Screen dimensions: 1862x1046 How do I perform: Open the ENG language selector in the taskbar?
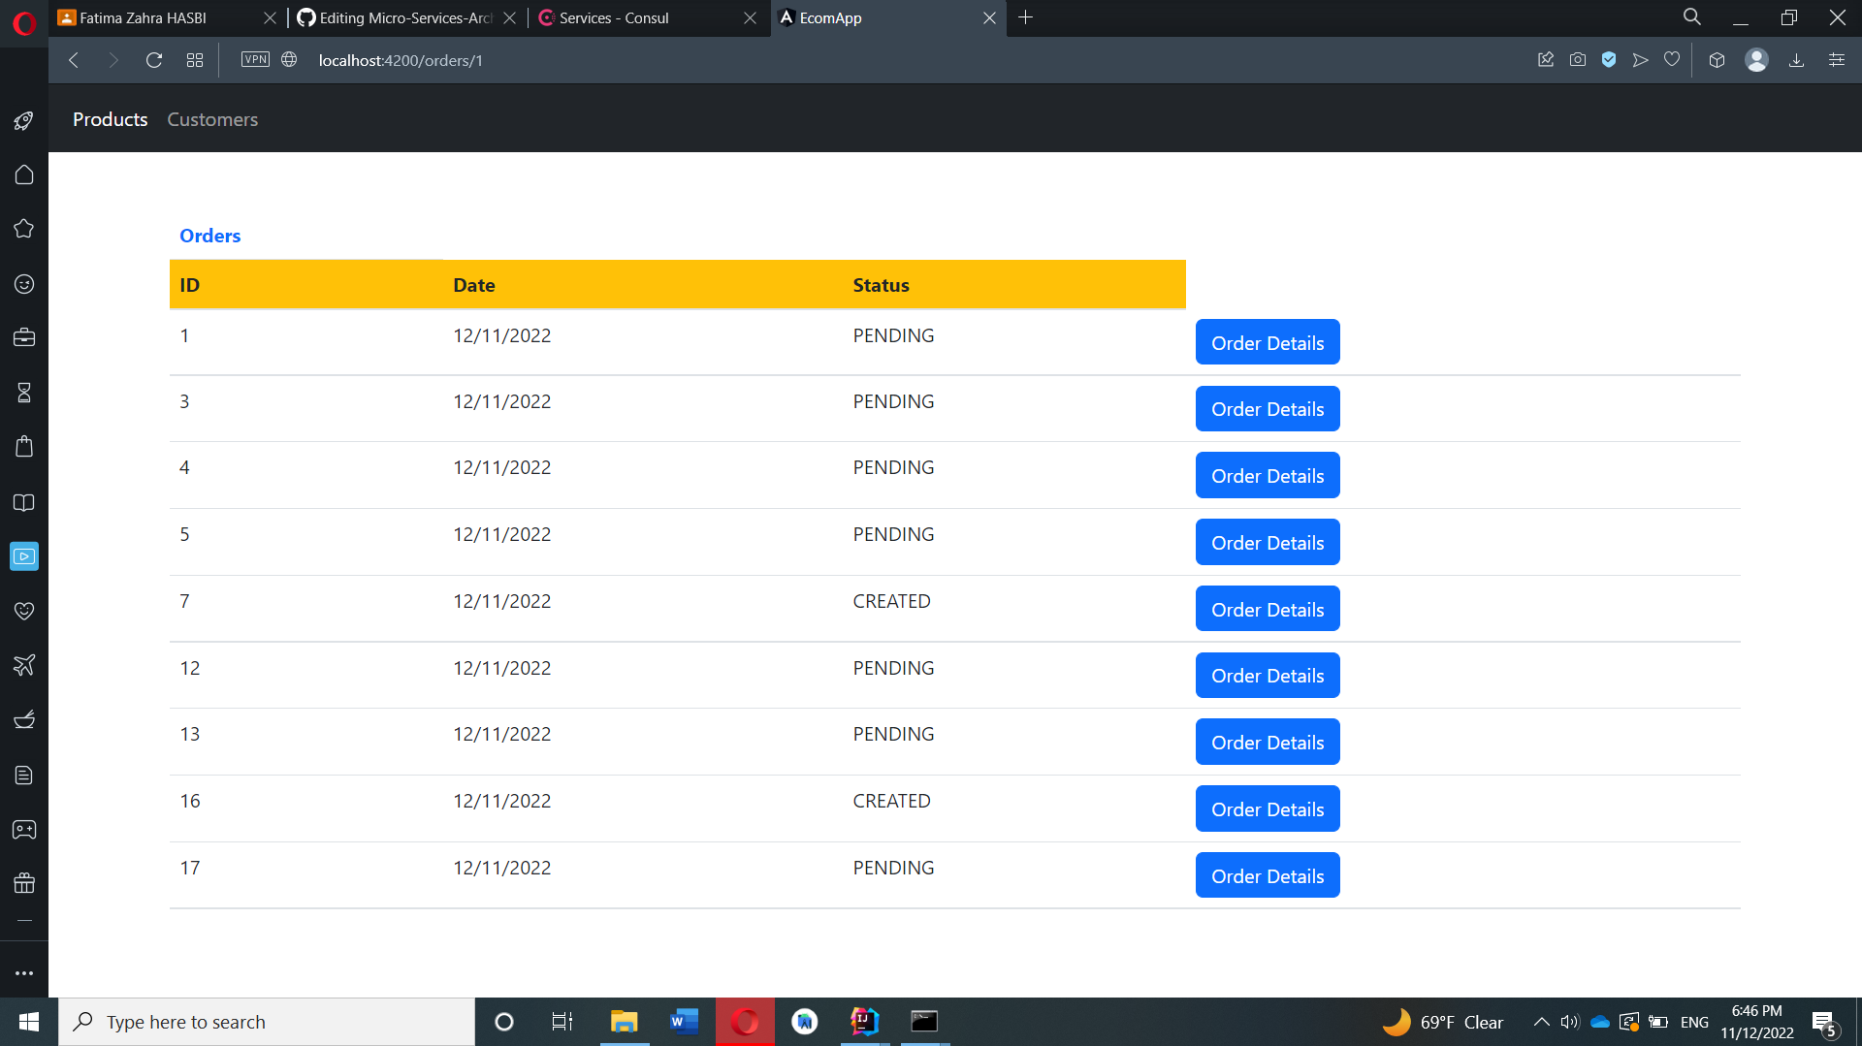click(x=1693, y=1021)
